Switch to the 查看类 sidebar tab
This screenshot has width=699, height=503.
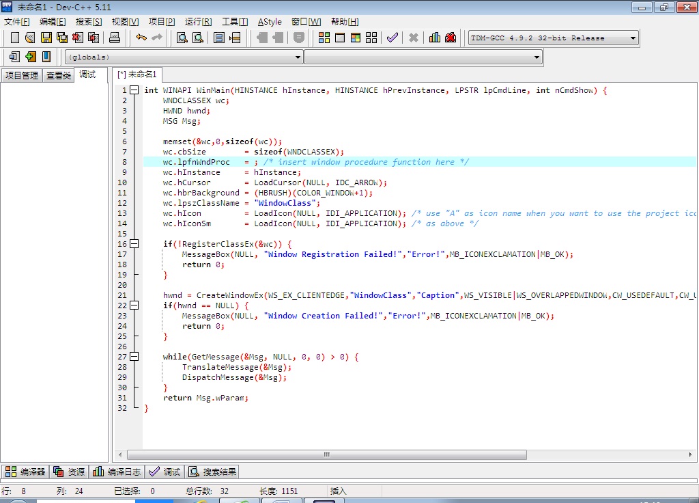pos(59,76)
